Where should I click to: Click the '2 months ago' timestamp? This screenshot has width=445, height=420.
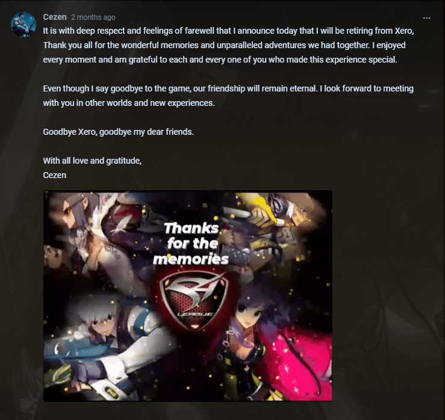click(x=93, y=17)
